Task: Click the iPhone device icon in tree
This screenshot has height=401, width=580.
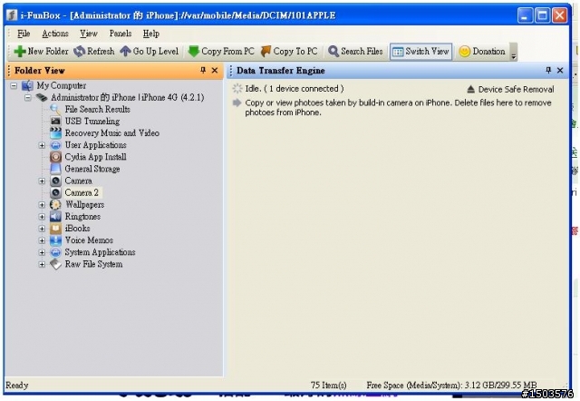Action: click(x=41, y=97)
